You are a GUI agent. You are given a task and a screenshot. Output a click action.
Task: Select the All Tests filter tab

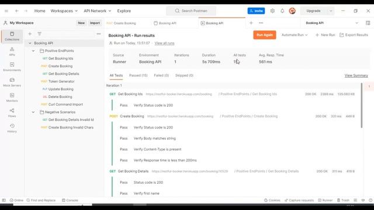(116, 75)
